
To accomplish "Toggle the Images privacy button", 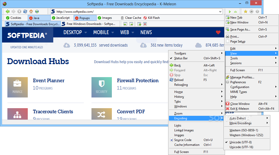I will [105, 18].
